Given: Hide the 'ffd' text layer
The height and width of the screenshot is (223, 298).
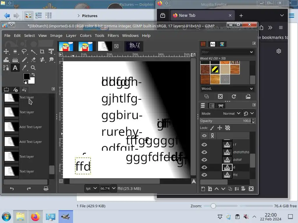Looking at the screenshot, I should 204,175.
